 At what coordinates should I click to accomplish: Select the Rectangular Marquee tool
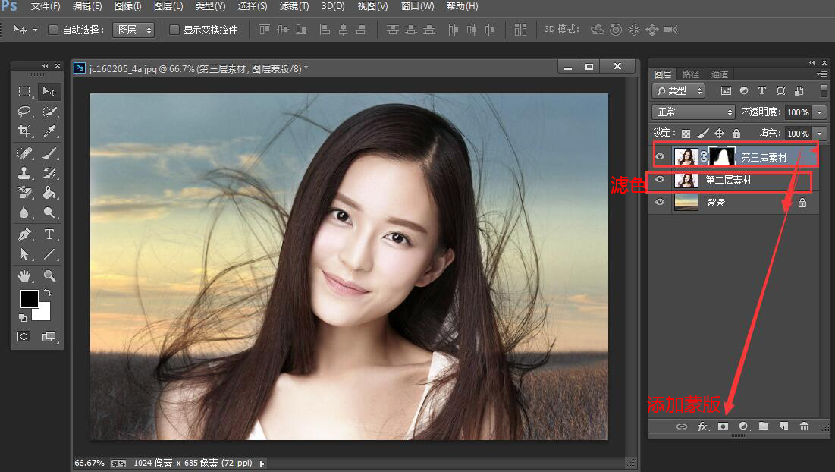tap(24, 92)
